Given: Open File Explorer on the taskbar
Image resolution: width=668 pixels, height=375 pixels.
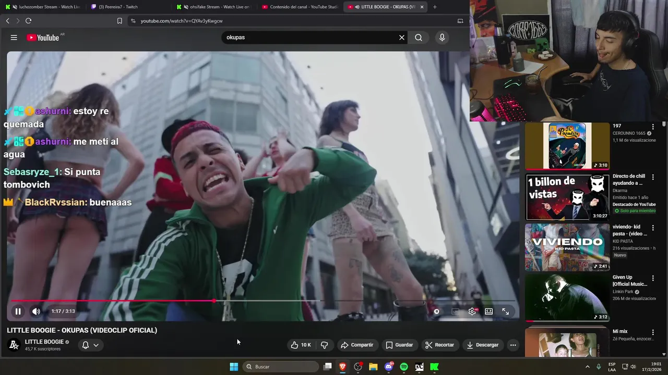Looking at the screenshot, I should 373,367.
